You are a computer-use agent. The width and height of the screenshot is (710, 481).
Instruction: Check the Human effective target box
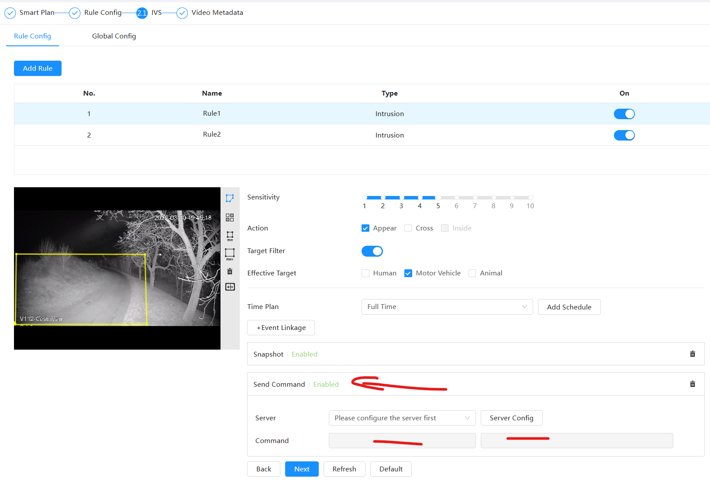pos(365,273)
